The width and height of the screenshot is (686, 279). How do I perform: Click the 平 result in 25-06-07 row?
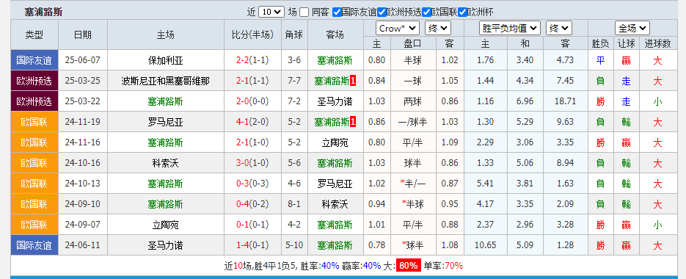tap(600, 60)
